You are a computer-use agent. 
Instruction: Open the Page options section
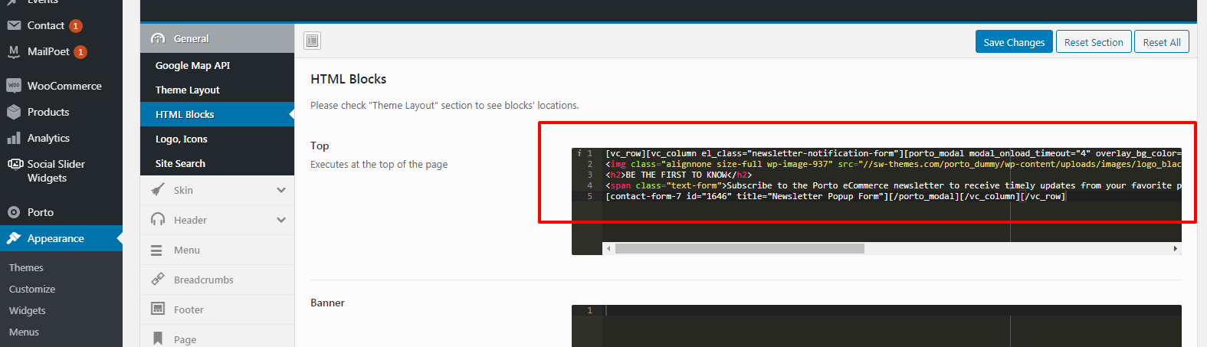pos(217,337)
